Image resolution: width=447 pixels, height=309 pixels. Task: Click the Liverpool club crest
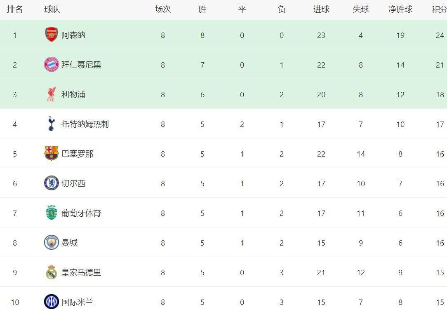51,94
